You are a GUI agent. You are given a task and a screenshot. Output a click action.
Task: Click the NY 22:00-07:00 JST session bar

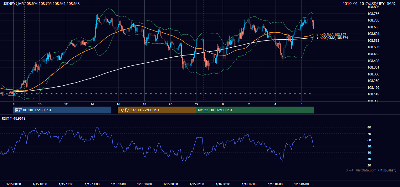255,110
